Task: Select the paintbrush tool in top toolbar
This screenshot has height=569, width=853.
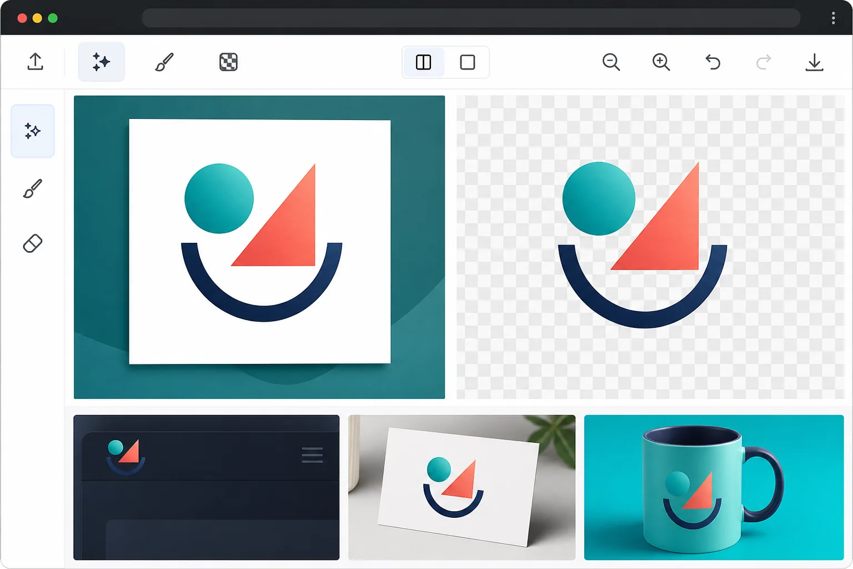Action: click(x=164, y=62)
